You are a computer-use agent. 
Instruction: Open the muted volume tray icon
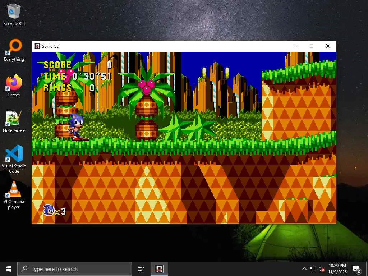coord(322,269)
